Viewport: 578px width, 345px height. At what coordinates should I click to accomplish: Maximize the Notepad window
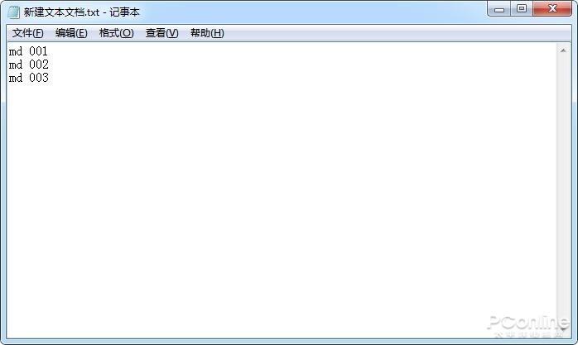[522, 8]
